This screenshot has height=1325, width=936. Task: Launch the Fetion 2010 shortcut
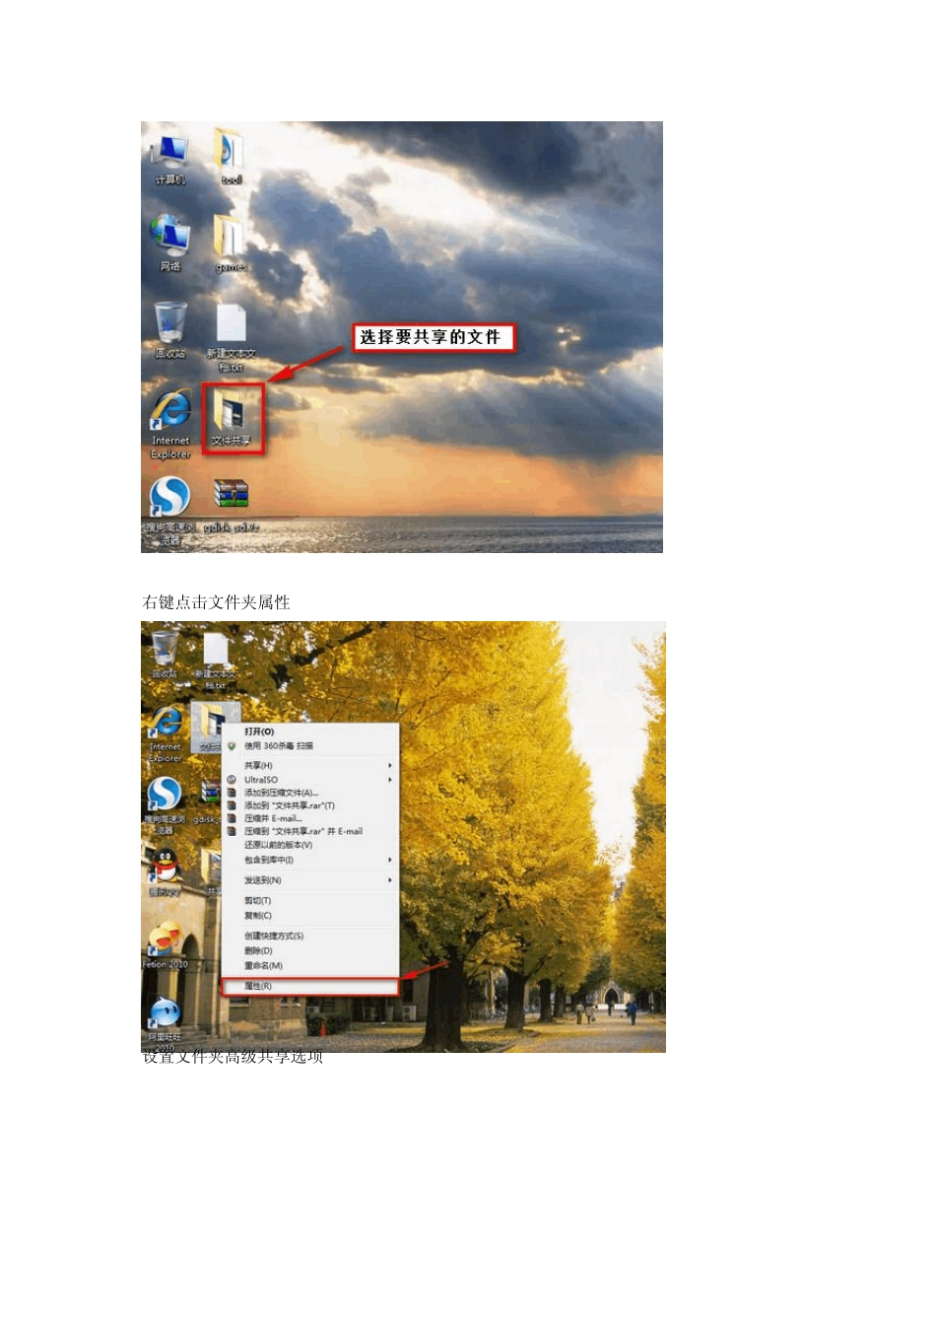(165, 944)
